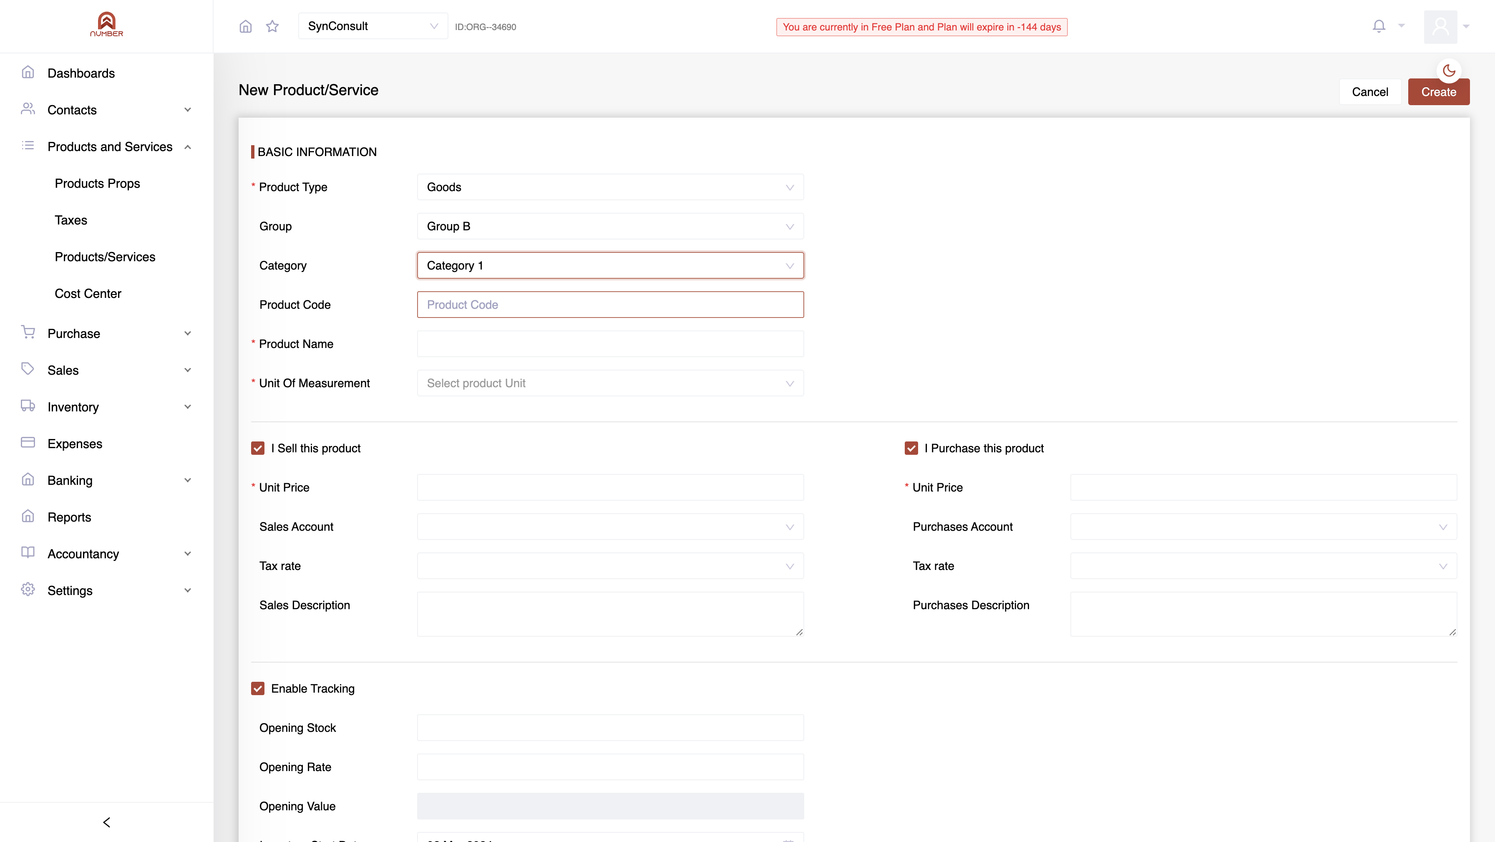Click the Create button

coord(1439,92)
